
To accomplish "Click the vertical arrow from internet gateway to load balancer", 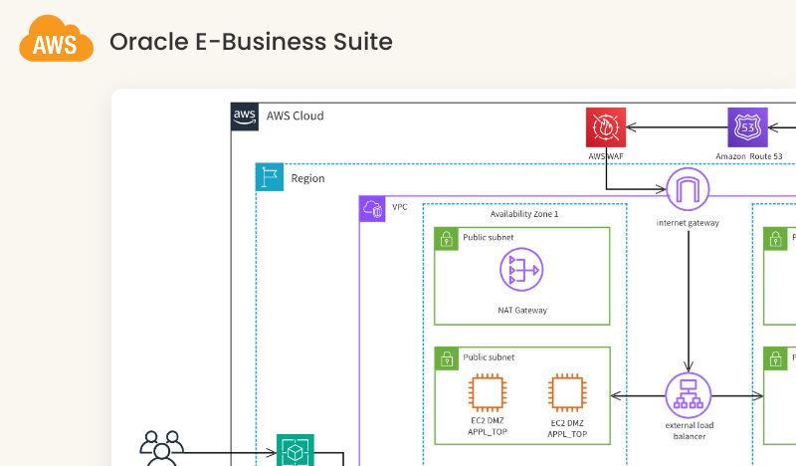I will click(689, 301).
